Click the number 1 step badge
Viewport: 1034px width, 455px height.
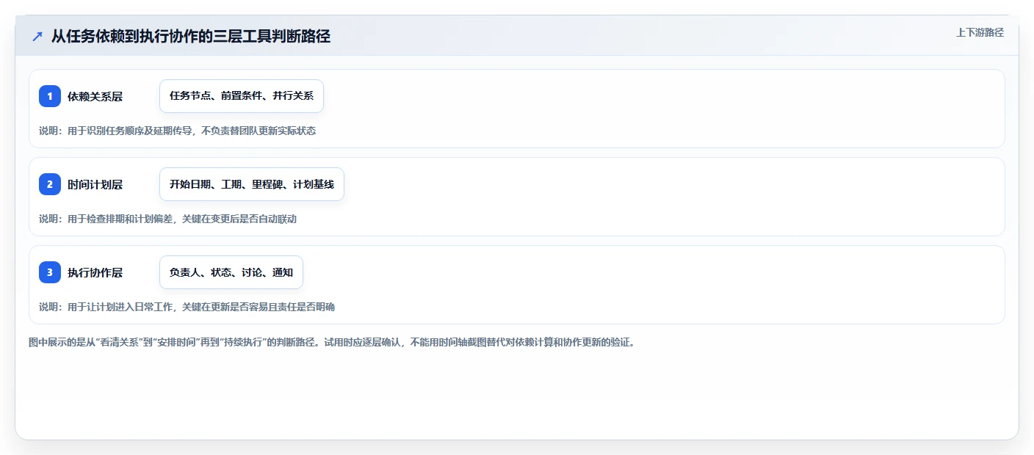click(50, 96)
